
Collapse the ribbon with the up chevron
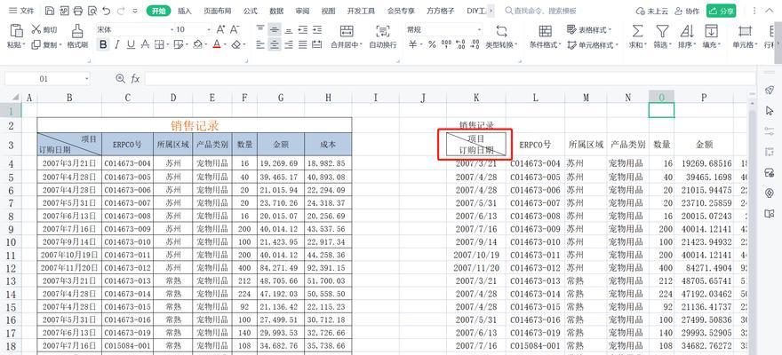(771, 11)
